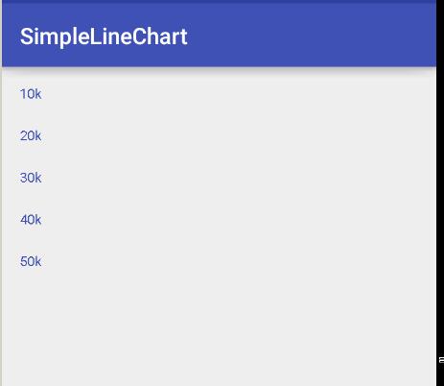Viewport: 444px width, 386px height.
Task: Click blank gray area below 50k label
Action: [219, 328]
